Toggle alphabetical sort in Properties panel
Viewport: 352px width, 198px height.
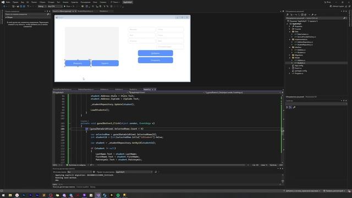click(290, 107)
